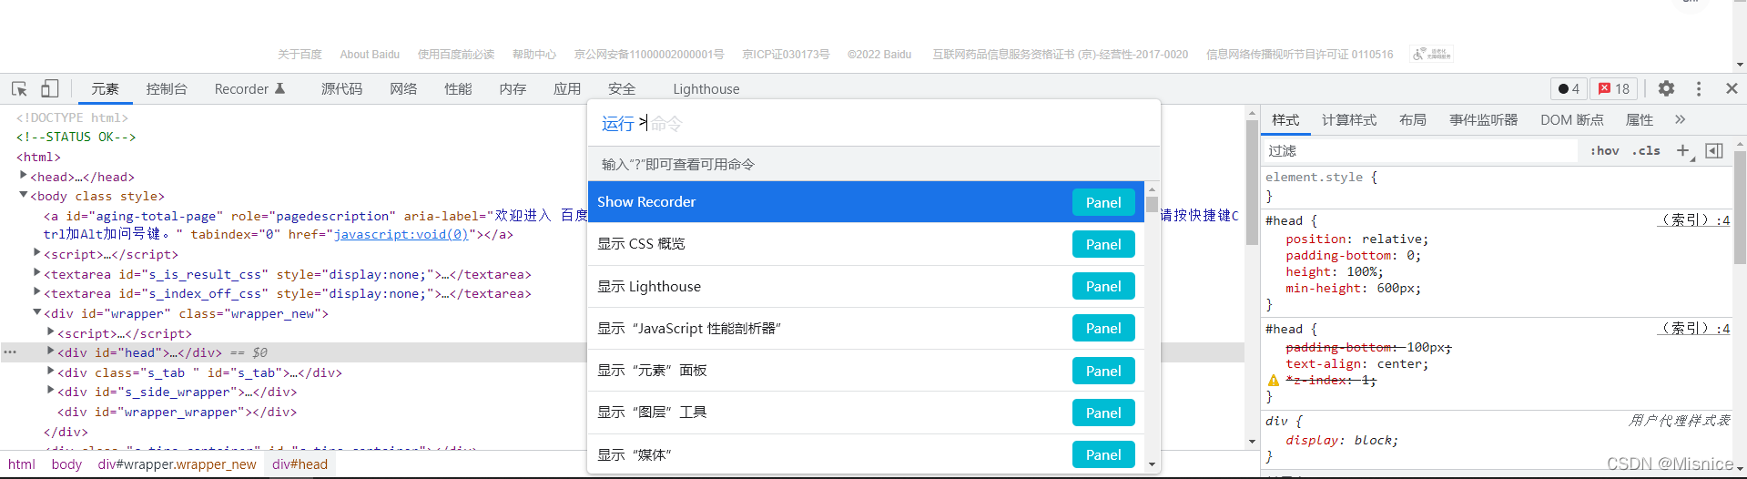Open the 元素 tab
The image size is (1747, 479).
point(105,88)
